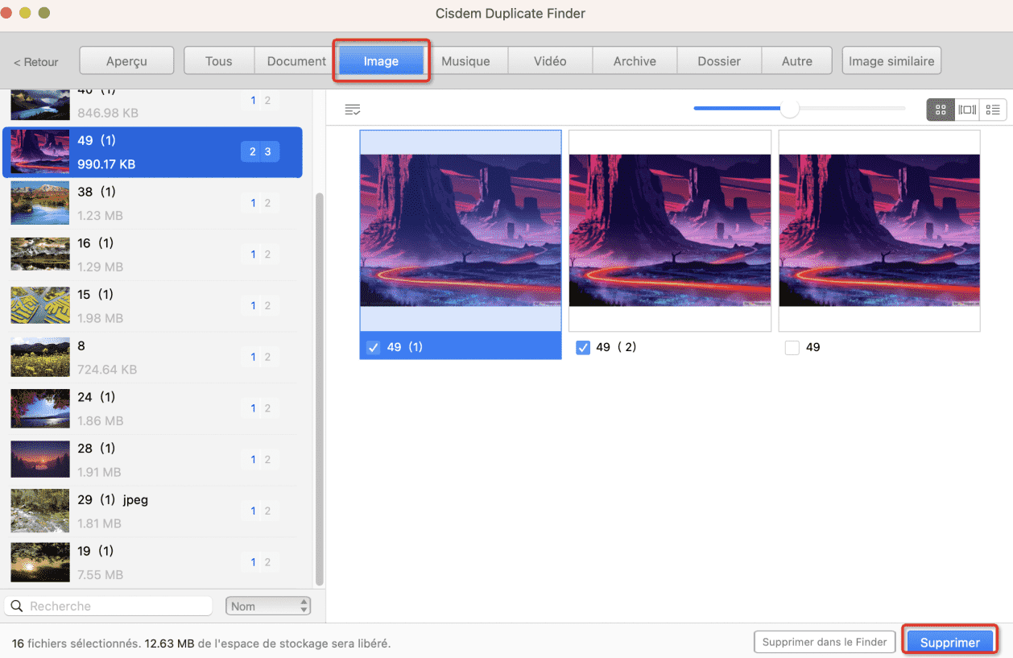Viewport: 1013px width, 658px height.
Task: Click the search magnifier icon
Action: click(17, 606)
